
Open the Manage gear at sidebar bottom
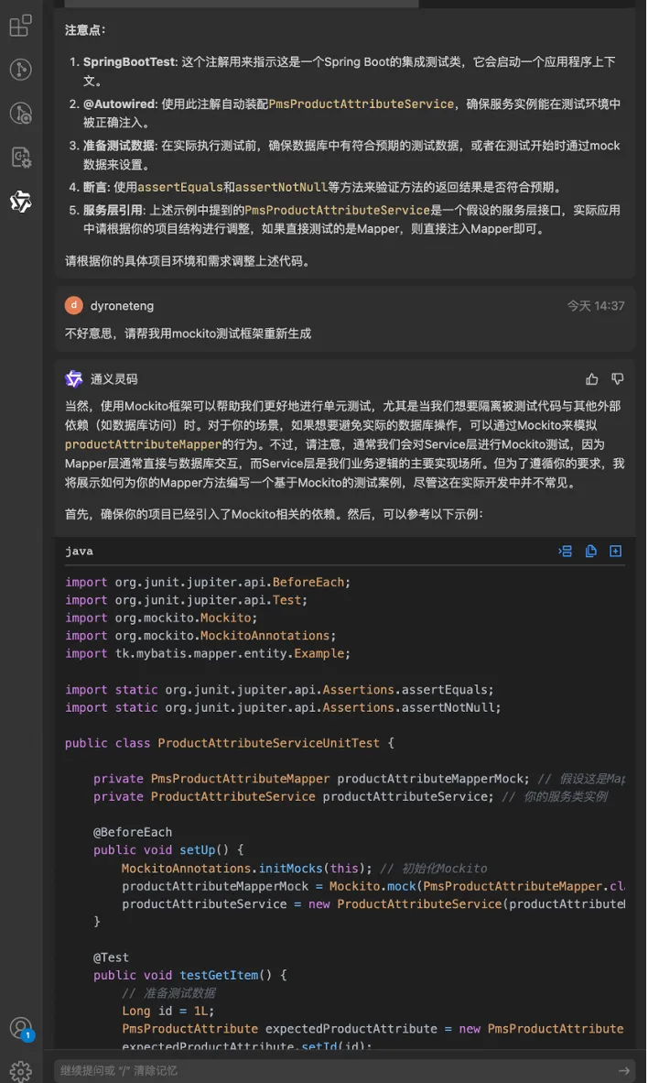pyautogui.click(x=21, y=1071)
